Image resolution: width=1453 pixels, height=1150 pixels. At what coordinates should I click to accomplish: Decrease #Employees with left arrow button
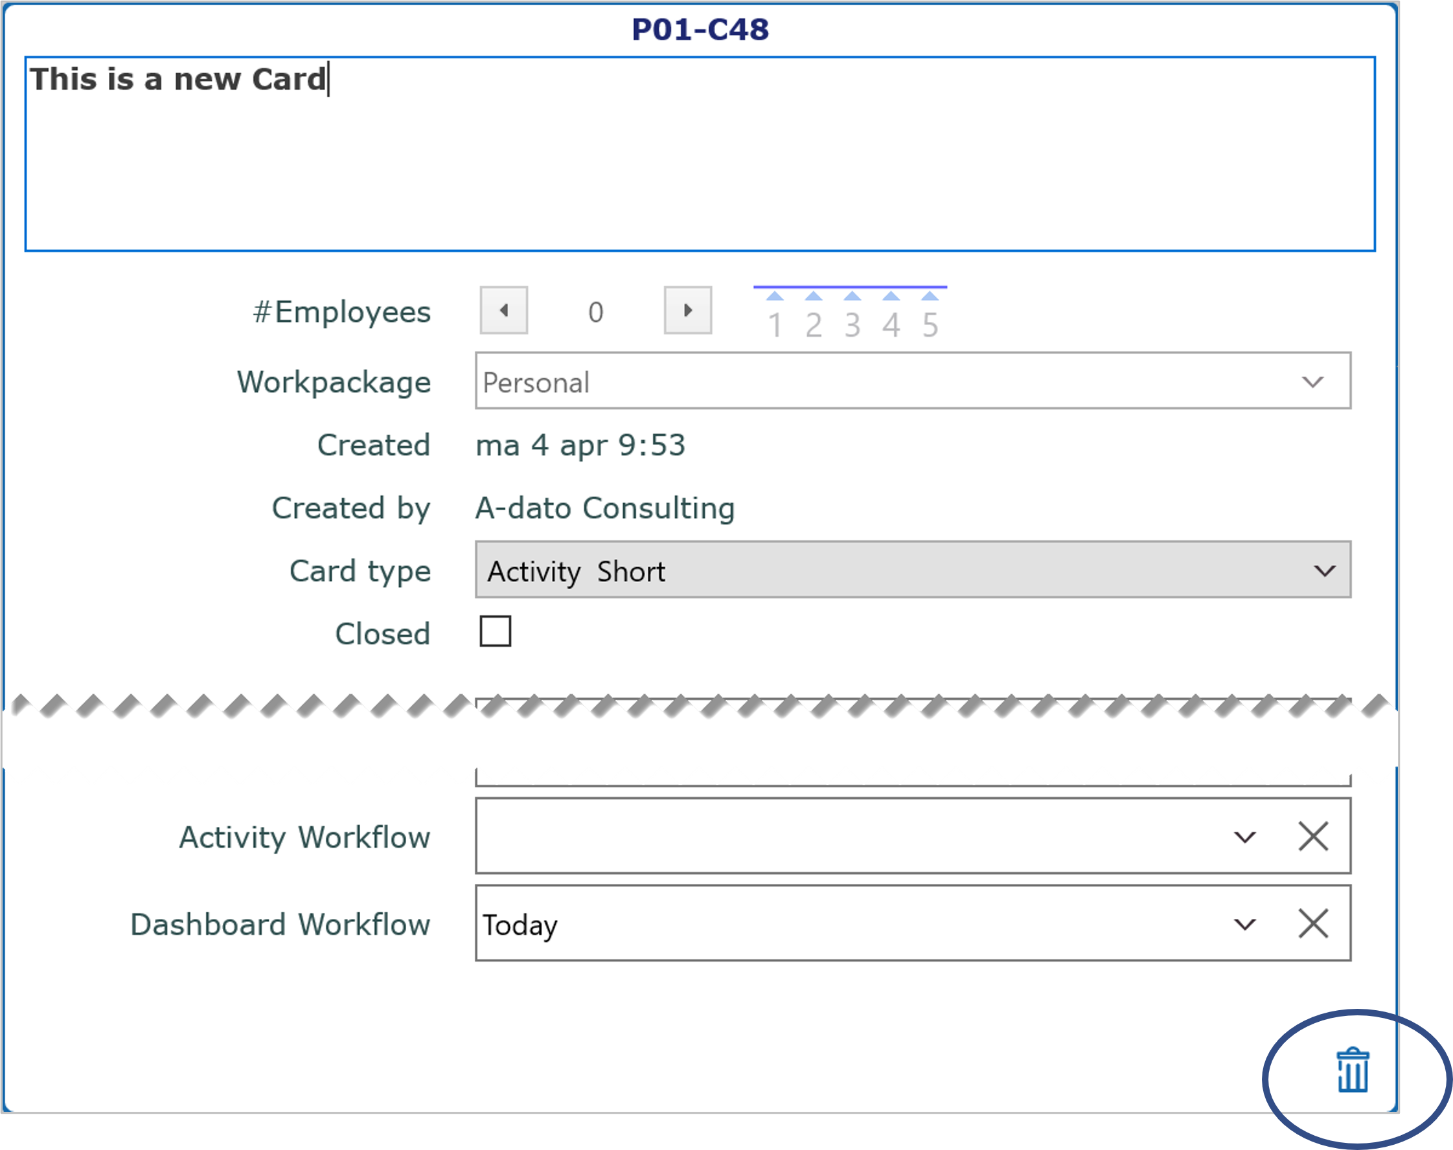click(503, 310)
